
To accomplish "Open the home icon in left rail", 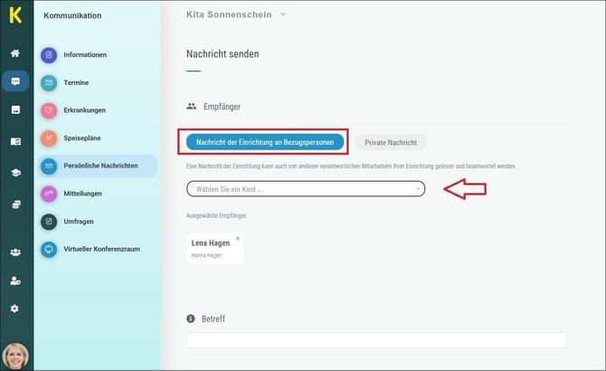I will [15, 53].
